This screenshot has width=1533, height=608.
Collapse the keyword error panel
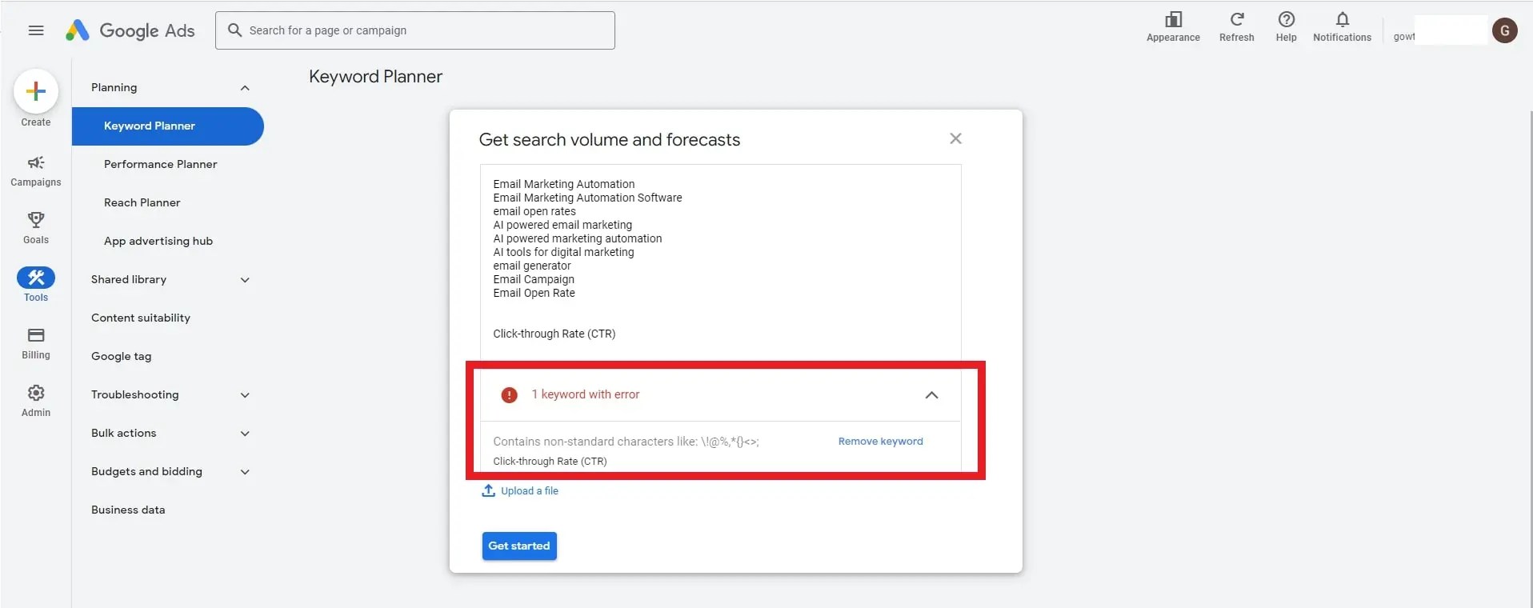click(931, 395)
